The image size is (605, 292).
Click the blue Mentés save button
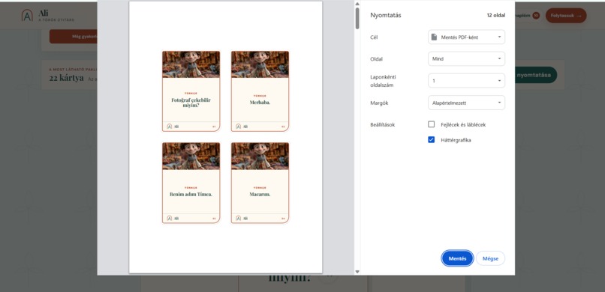point(457,258)
